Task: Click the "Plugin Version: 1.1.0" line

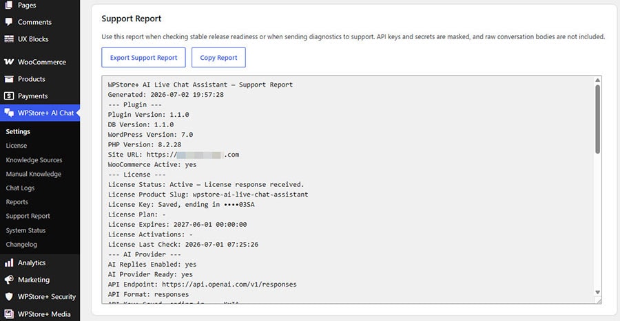Action: click(x=148, y=114)
